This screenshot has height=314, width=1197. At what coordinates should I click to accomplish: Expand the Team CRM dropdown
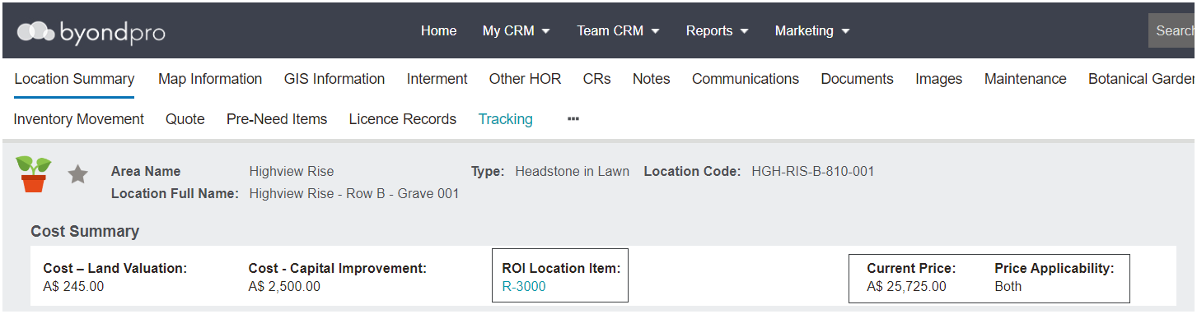[618, 30]
